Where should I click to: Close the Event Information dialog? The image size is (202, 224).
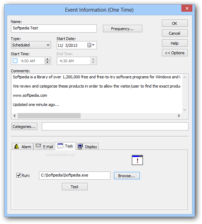point(187,8)
